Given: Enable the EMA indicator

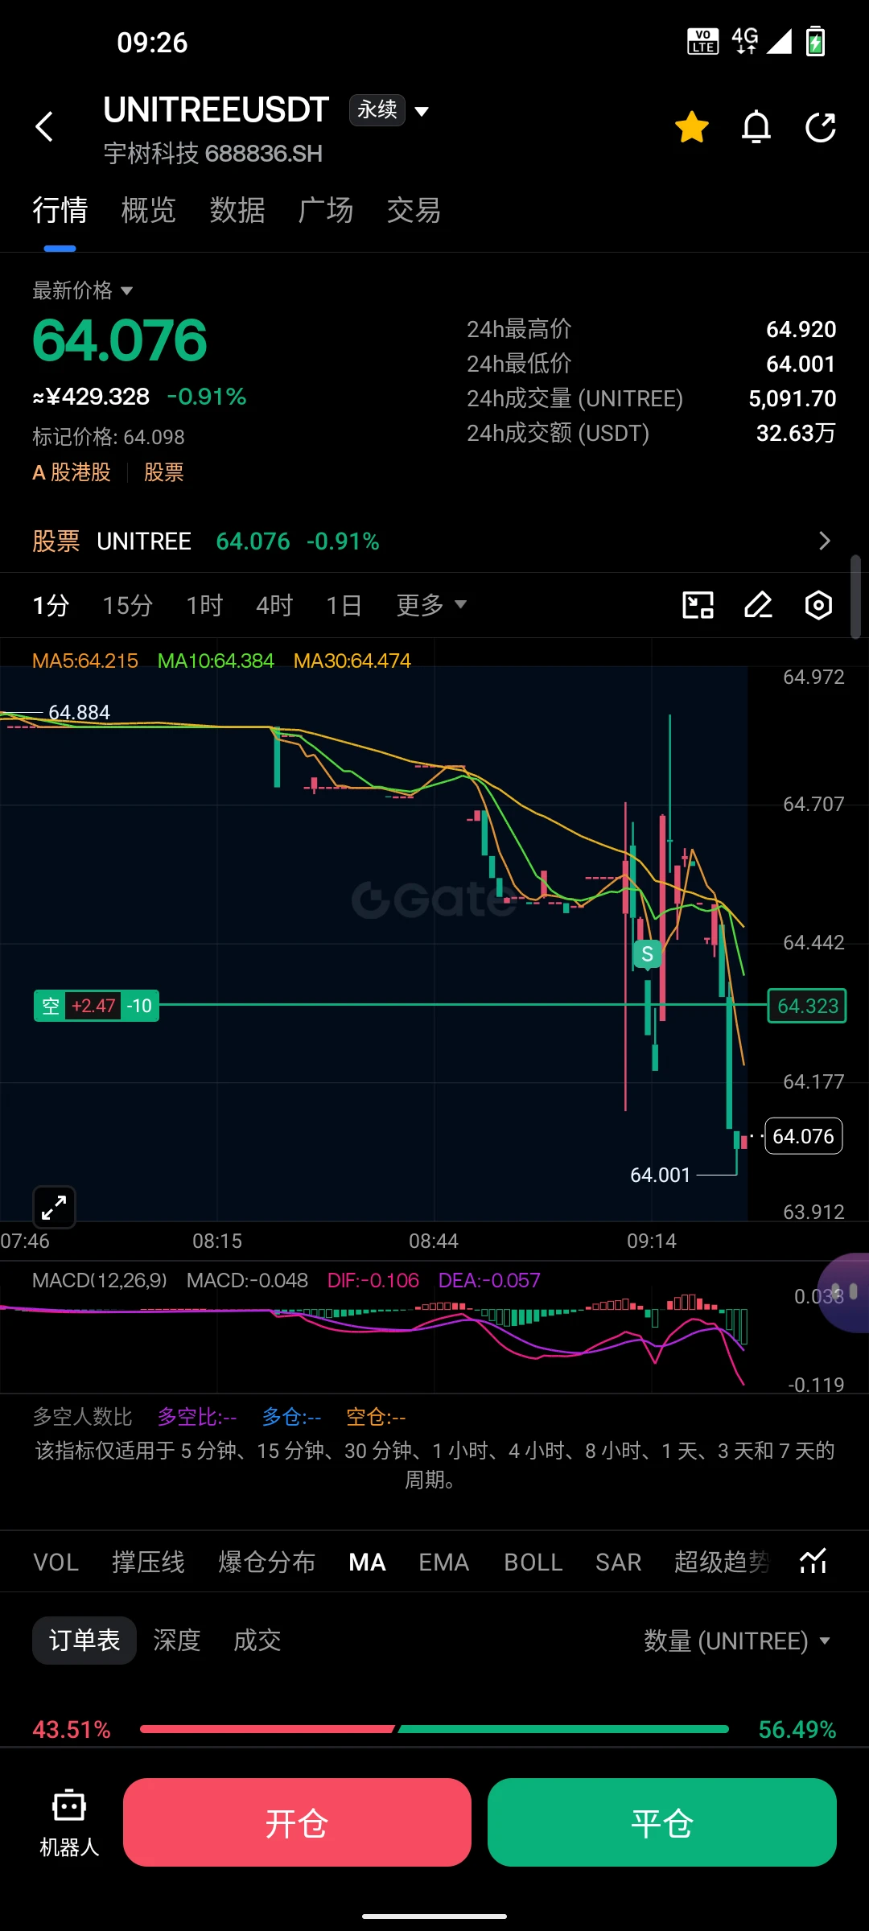Looking at the screenshot, I should [444, 1562].
